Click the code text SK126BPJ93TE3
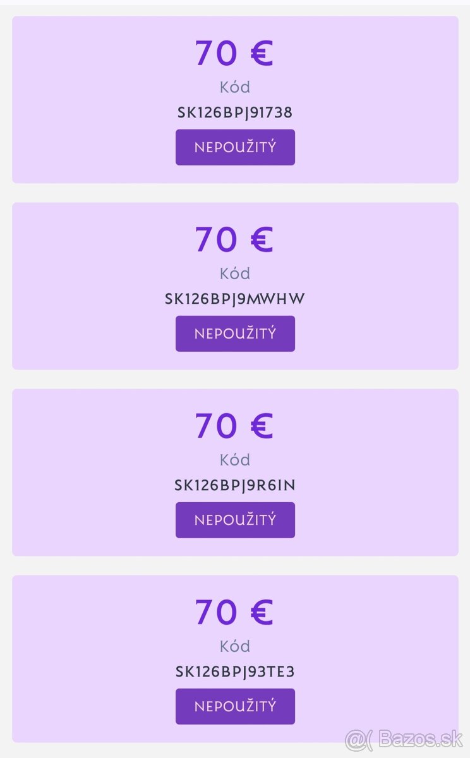The image size is (470, 758). tap(235, 671)
